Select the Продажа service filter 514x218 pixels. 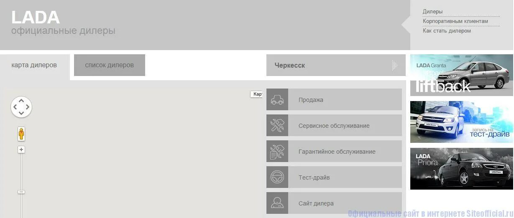pyautogui.click(x=334, y=99)
